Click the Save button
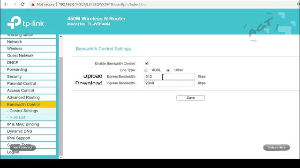This screenshot has height=168, width=300. point(191,98)
